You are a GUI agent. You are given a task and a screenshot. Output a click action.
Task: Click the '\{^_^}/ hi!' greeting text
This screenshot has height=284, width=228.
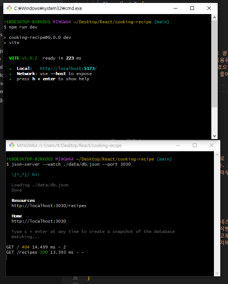click(26, 175)
